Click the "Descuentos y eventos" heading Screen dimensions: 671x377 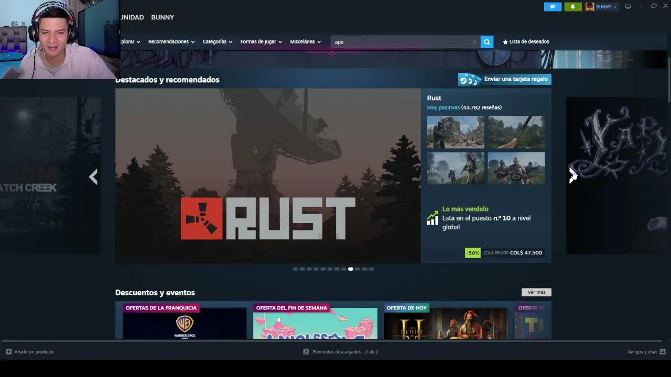click(155, 293)
